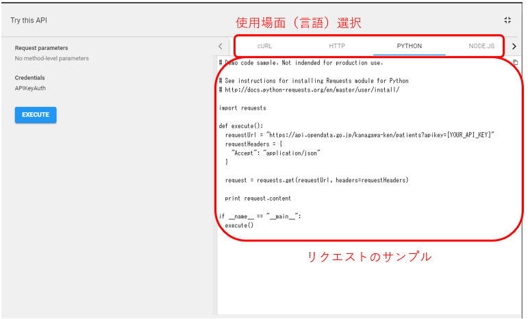Click the blue EXECUTE button

36,115
